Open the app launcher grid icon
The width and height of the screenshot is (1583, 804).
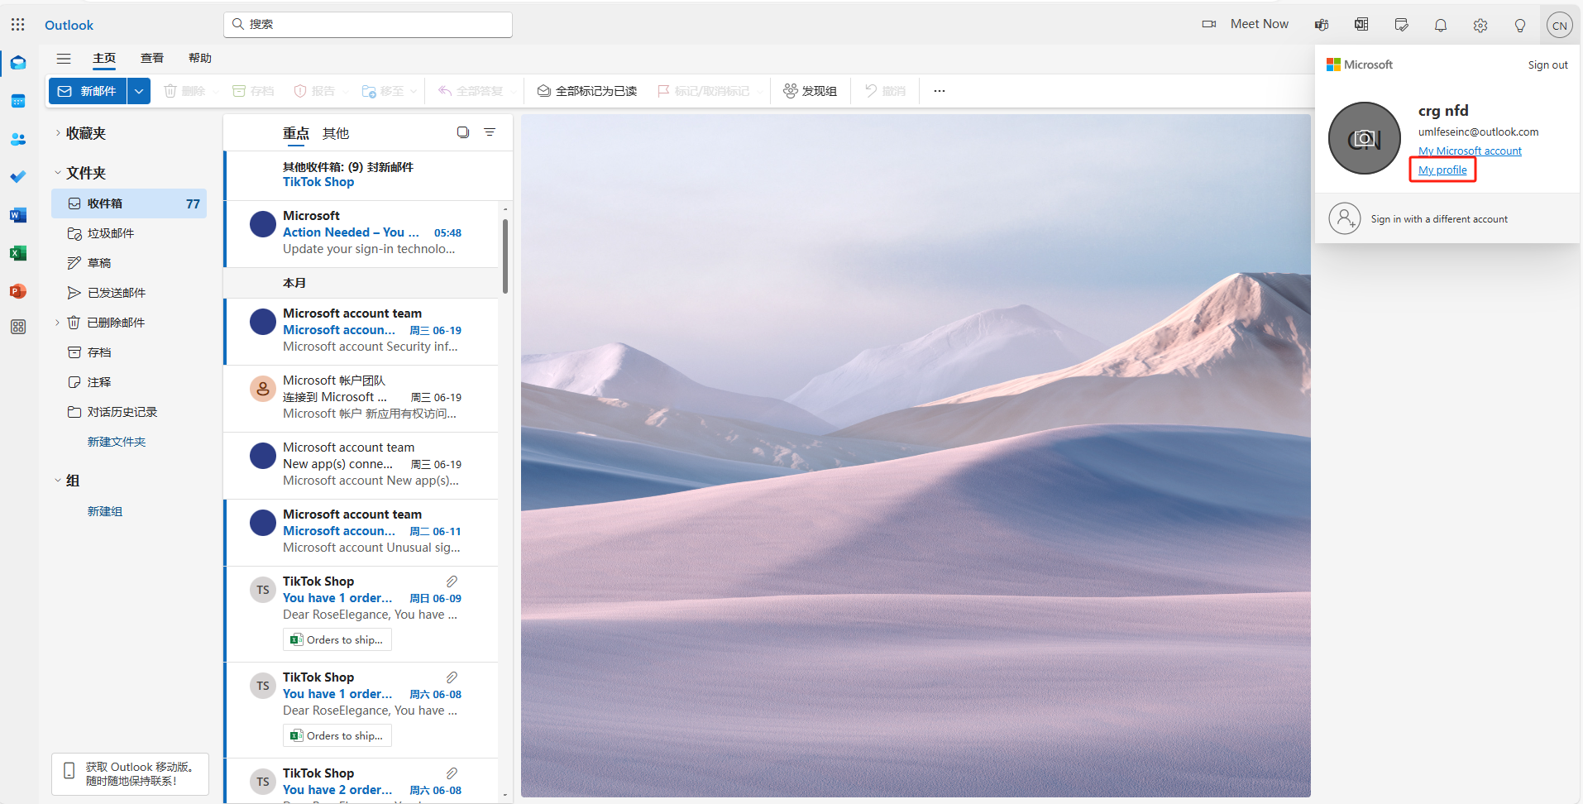click(18, 25)
